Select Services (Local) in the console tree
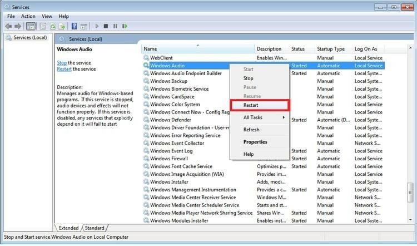The height and width of the screenshot is (246, 417). pos(30,37)
